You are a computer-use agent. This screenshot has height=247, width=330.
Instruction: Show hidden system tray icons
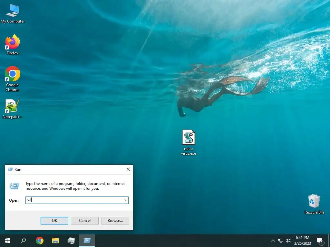click(x=273, y=241)
